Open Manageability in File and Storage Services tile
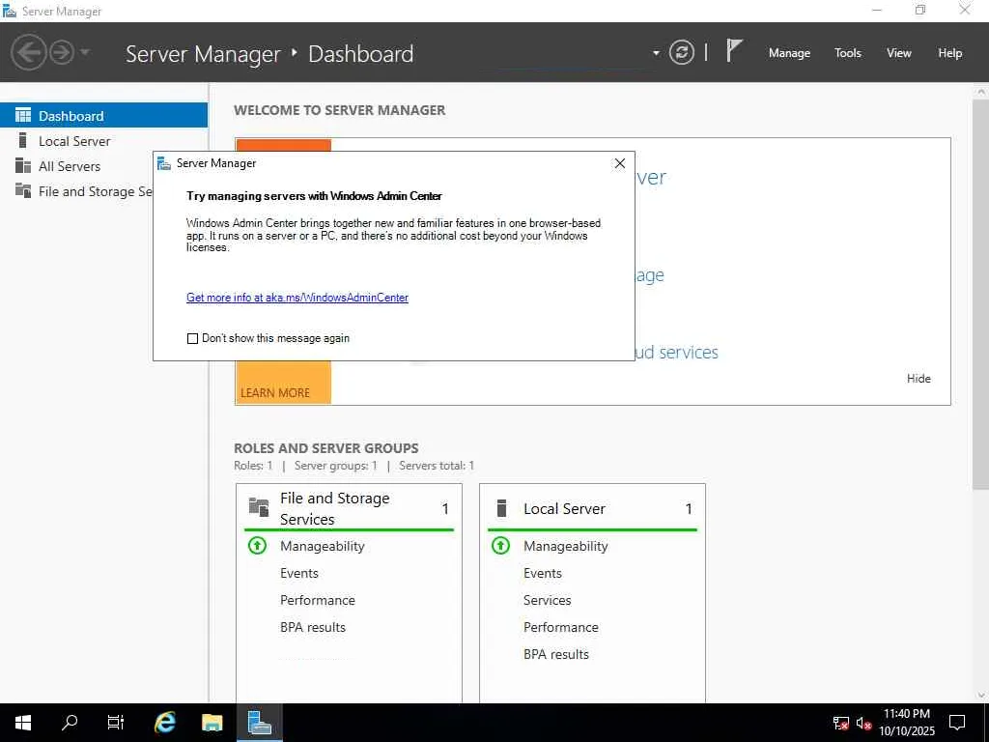Image resolution: width=989 pixels, height=742 pixels. 322,546
